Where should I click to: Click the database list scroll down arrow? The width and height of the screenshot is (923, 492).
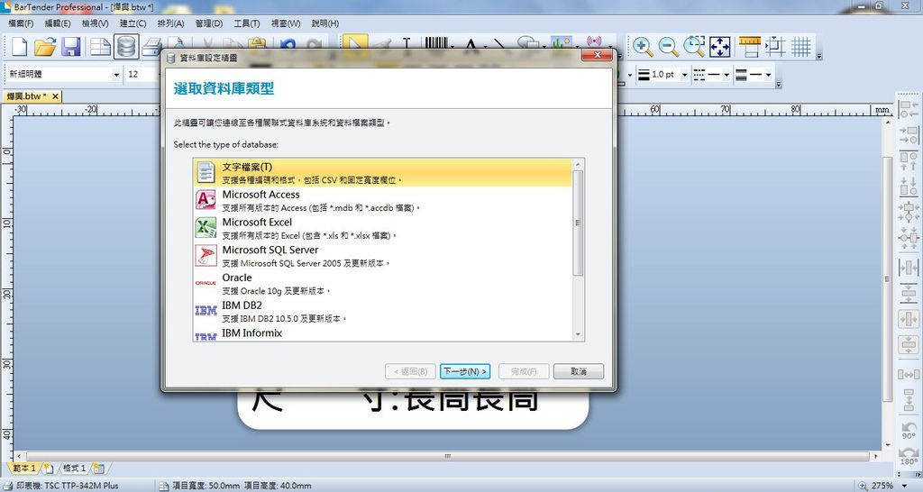(x=578, y=335)
